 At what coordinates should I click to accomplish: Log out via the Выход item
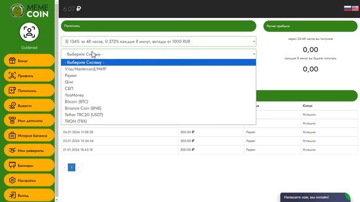click(29, 195)
